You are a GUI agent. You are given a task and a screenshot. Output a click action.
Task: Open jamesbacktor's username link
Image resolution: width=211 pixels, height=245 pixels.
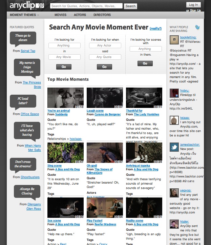tap(190, 145)
